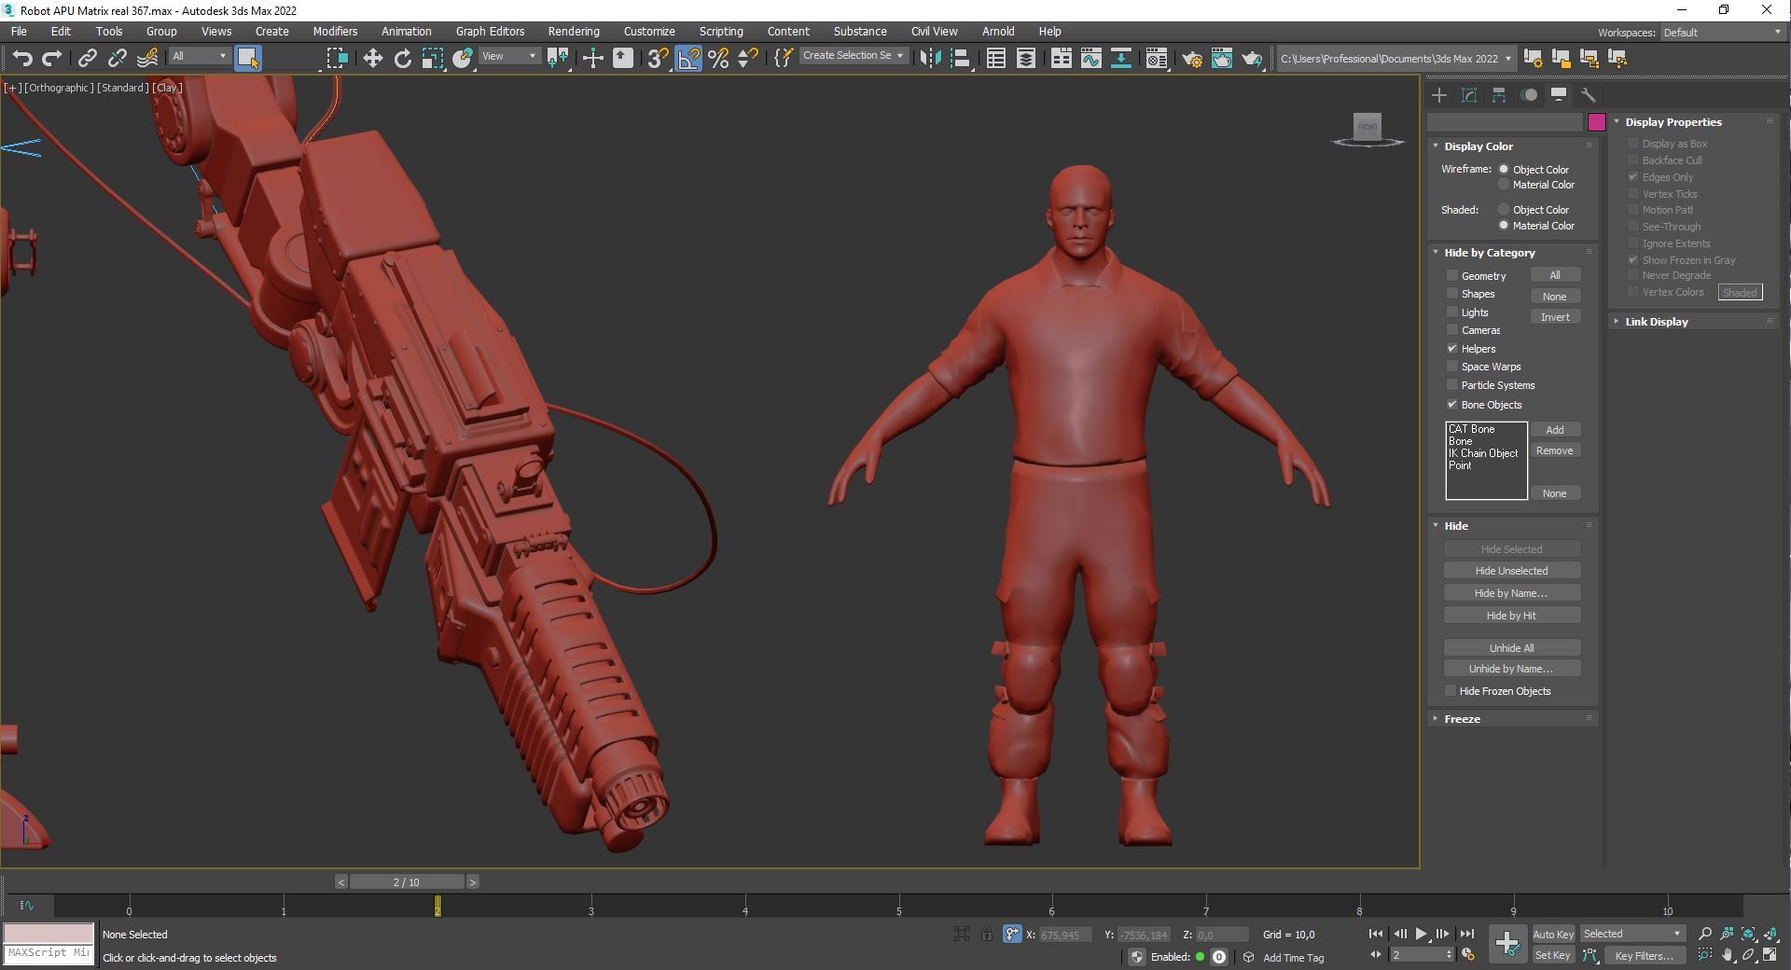Open the Modifiers menu
Screen dimensions: 1791x970
click(x=335, y=32)
